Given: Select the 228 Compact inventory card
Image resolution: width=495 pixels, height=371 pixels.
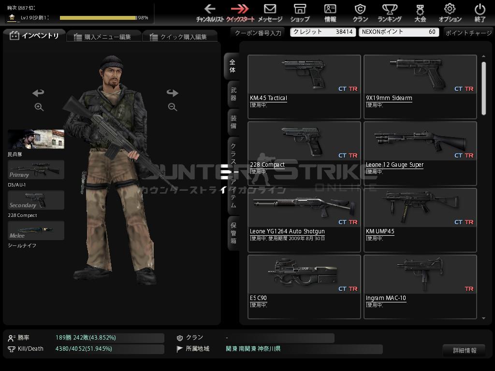Looking at the screenshot, I should pyautogui.click(x=305, y=154).
